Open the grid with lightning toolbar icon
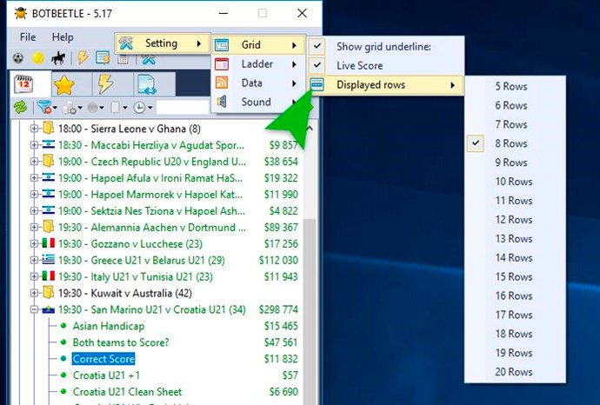This screenshot has width=600, height=405. [x=103, y=58]
